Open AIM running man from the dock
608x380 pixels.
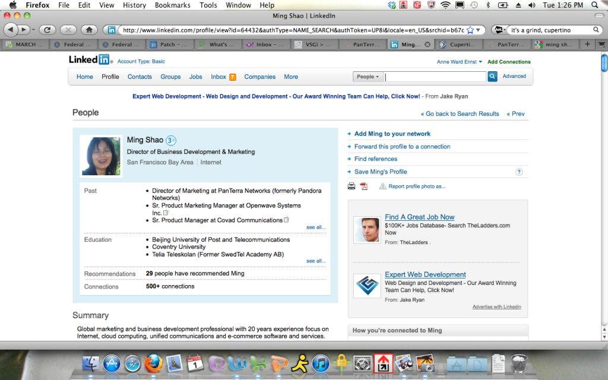(300, 364)
